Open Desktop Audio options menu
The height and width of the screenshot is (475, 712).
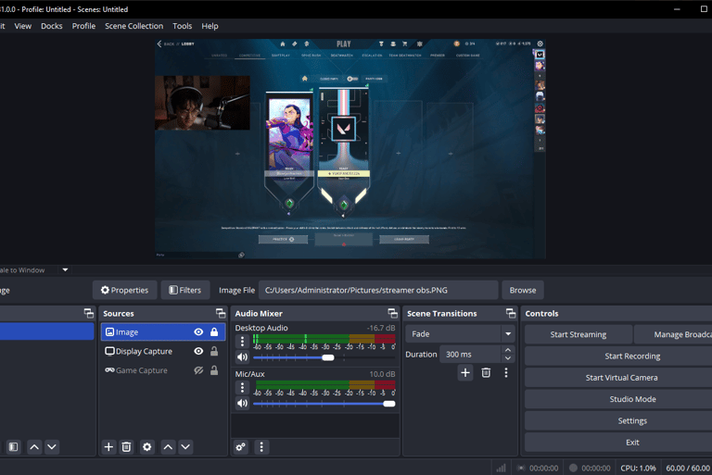[242, 341]
